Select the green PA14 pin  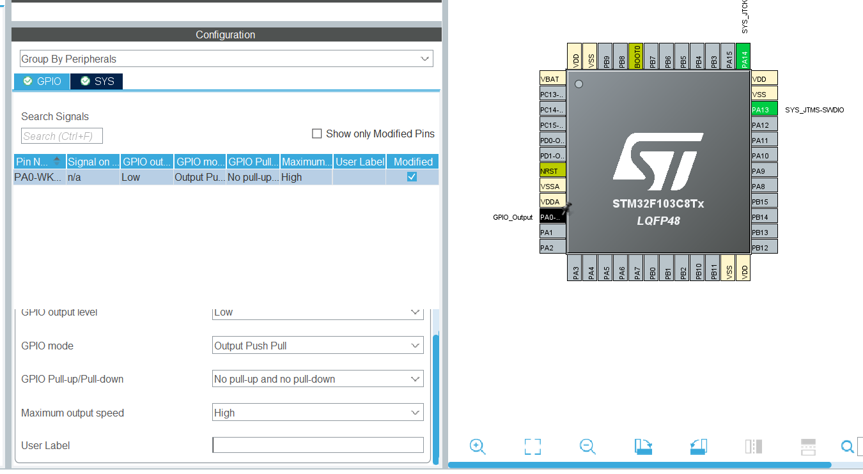coord(743,56)
